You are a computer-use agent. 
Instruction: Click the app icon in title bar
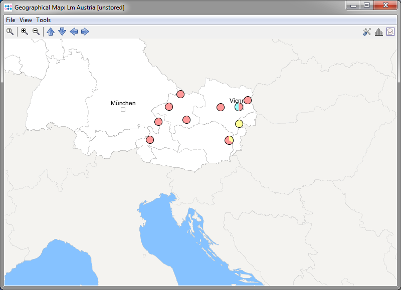click(x=8, y=8)
